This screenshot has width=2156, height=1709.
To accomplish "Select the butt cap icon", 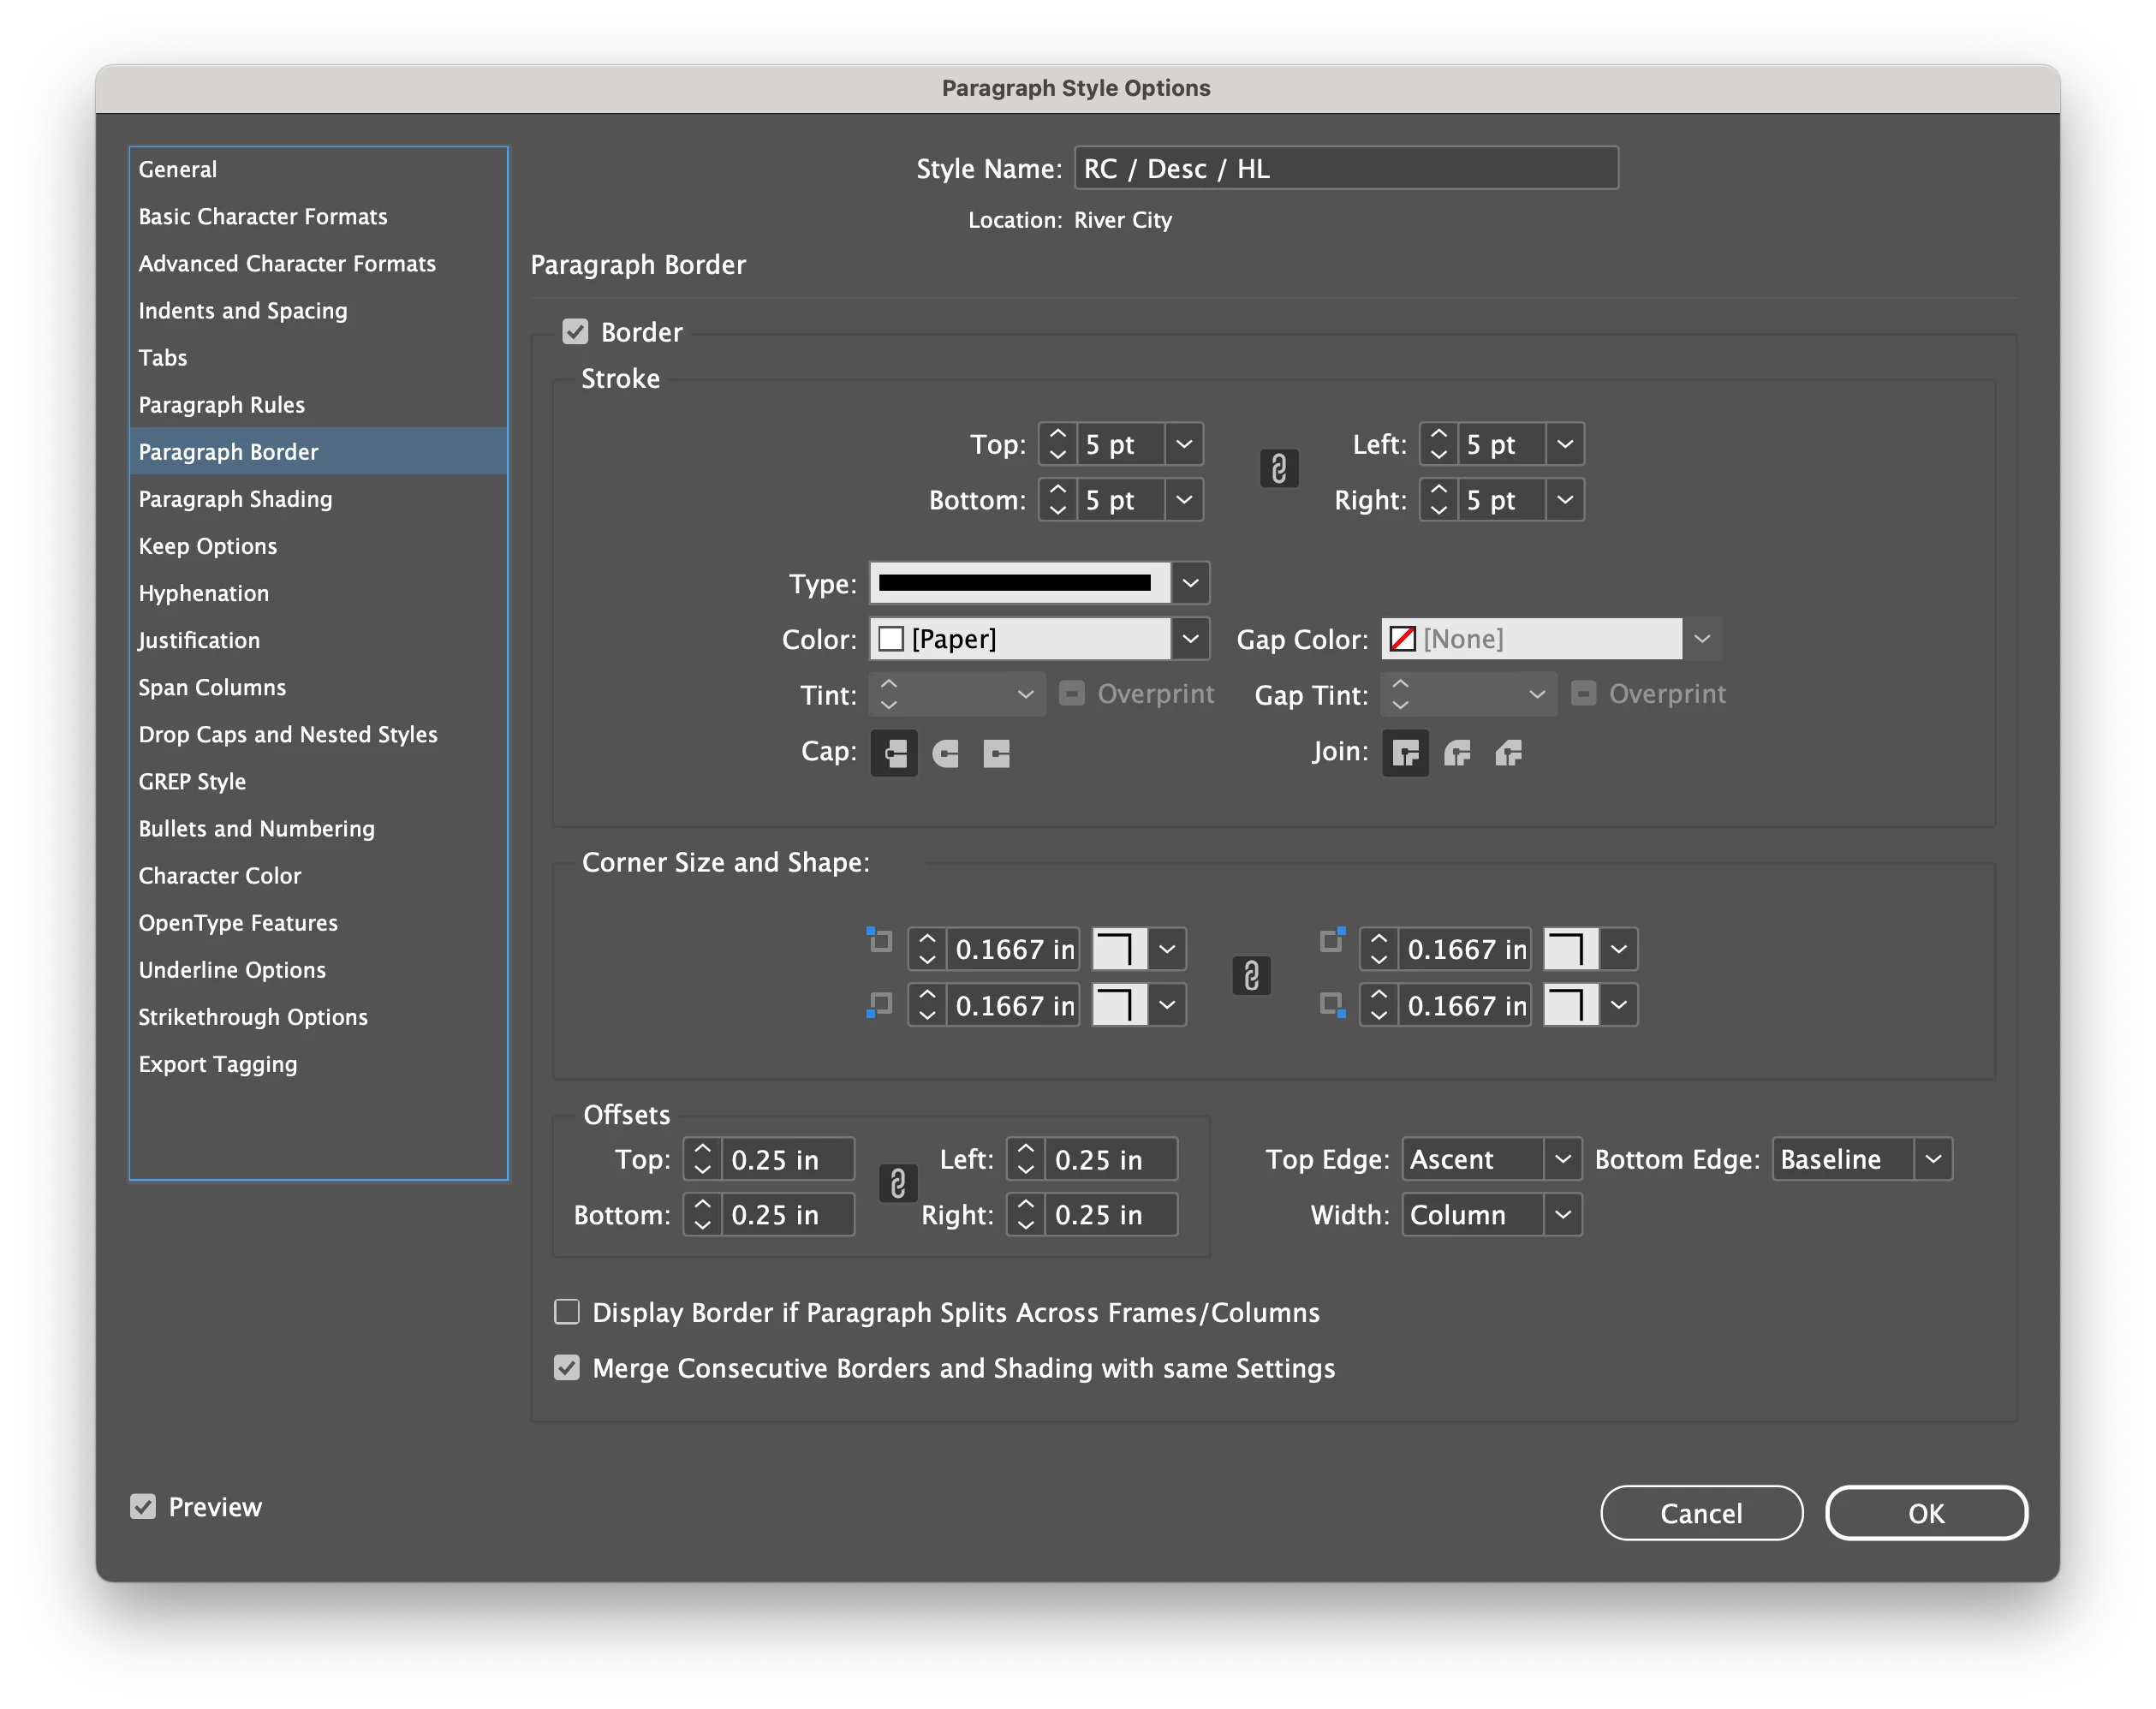I will tap(894, 753).
